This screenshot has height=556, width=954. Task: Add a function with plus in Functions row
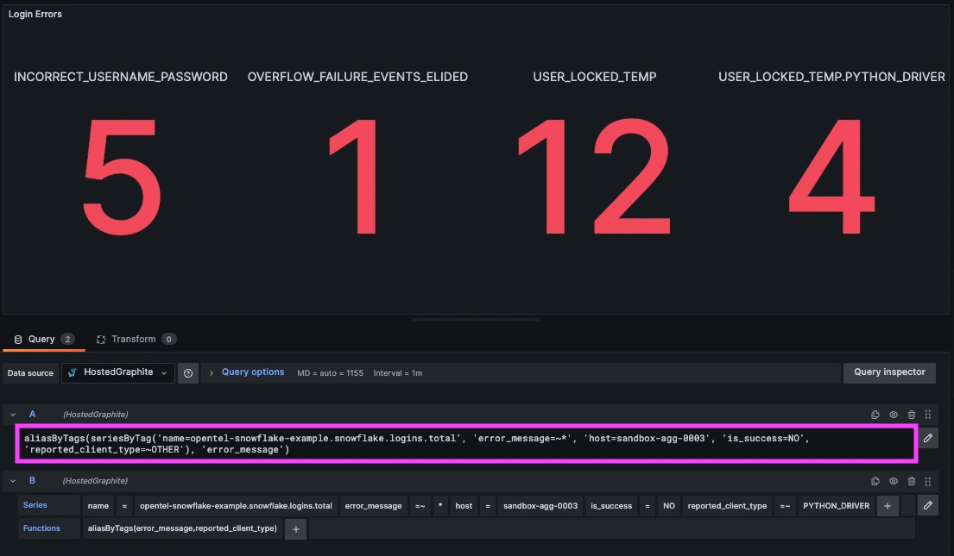coord(295,529)
